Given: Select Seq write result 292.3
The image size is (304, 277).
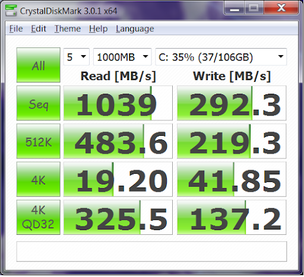Looking at the screenshot, I should 232,103.
